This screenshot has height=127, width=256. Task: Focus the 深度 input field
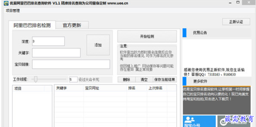coord(48,41)
